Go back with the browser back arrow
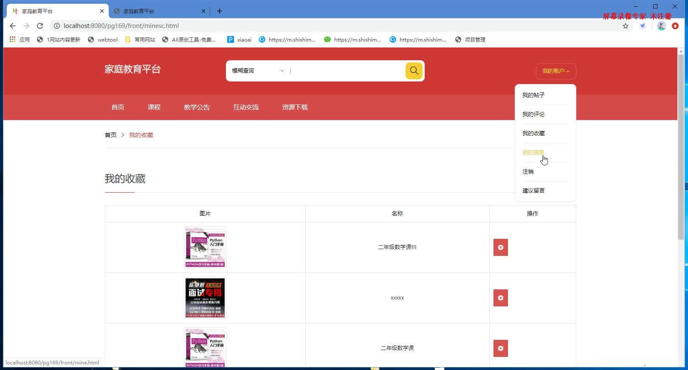This screenshot has height=370, width=688. pos(13,26)
